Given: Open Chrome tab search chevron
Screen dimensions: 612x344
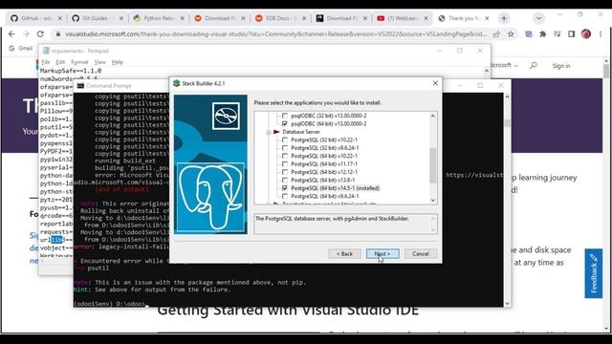Looking at the screenshot, I should tap(538, 18).
